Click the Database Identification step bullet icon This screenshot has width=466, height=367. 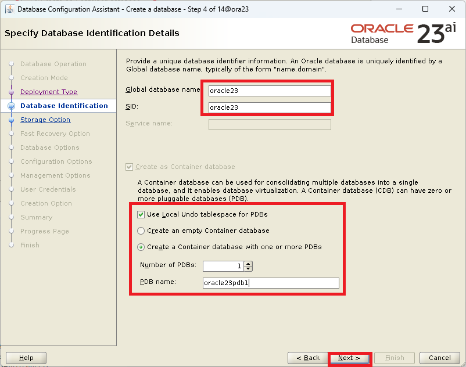pyautogui.click(x=11, y=106)
